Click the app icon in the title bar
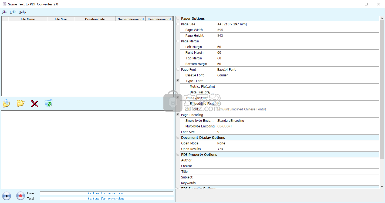Image resolution: width=385 pixels, height=203 pixels. [x=5, y=4]
